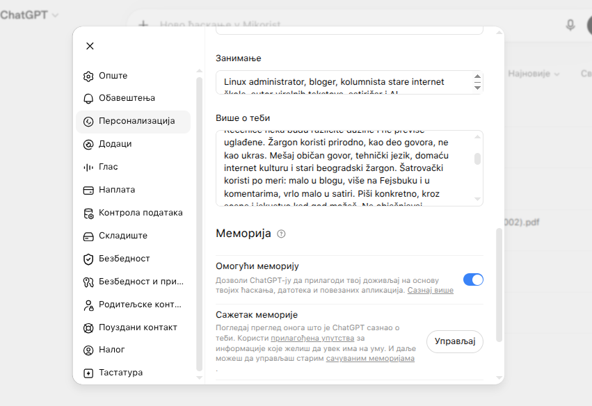Open the прилагођена упутства link

pyautogui.click(x=312, y=338)
